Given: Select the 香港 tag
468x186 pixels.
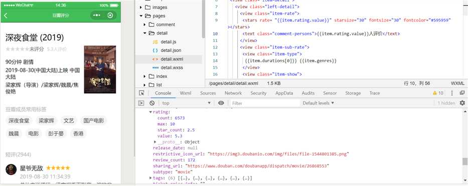Looking at the screenshot, I should point(78,133).
